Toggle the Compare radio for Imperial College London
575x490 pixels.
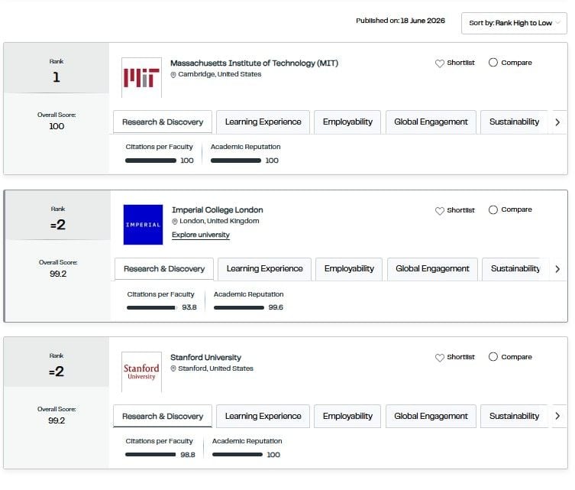(x=493, y=209)
